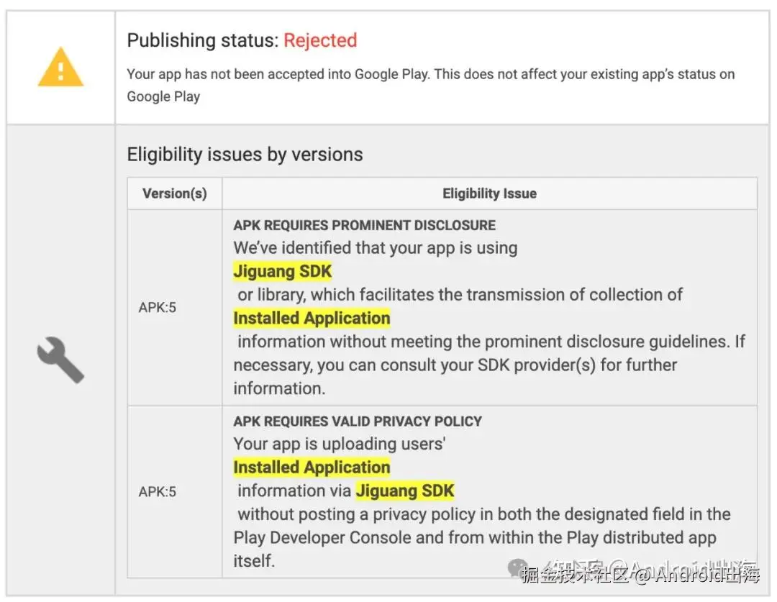The image size is (777, 602).
Task: Click the red Rejected status text
Action: coord(320,40)
